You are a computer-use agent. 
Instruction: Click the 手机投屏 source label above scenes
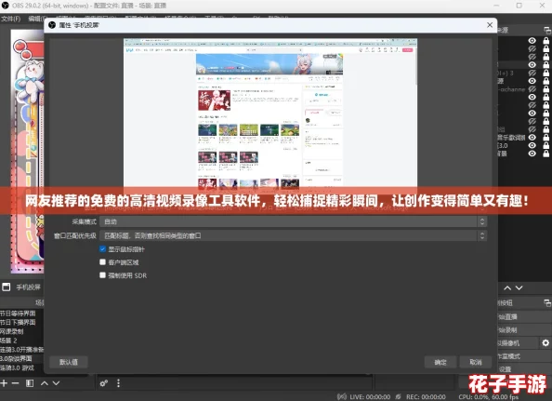click(29, 287)
